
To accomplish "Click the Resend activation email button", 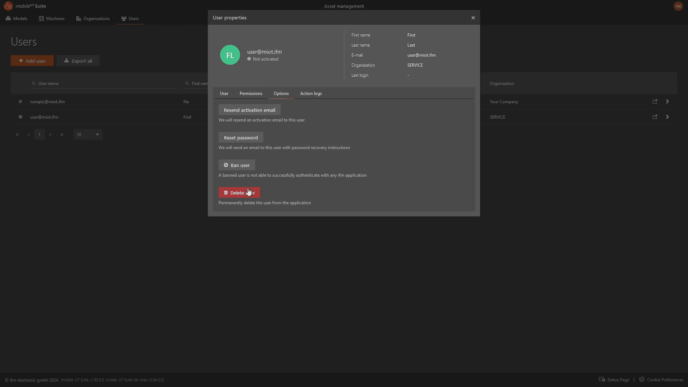I will (249, 110).
